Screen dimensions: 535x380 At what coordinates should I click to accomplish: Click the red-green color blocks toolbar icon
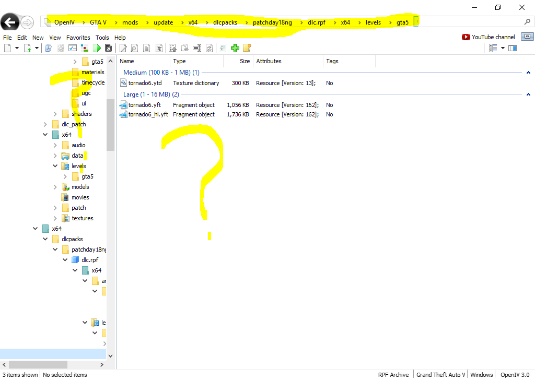[x=85, y=48]
